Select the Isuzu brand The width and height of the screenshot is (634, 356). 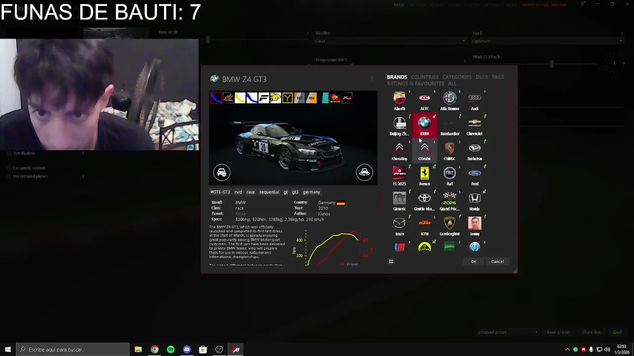[400, 226]
